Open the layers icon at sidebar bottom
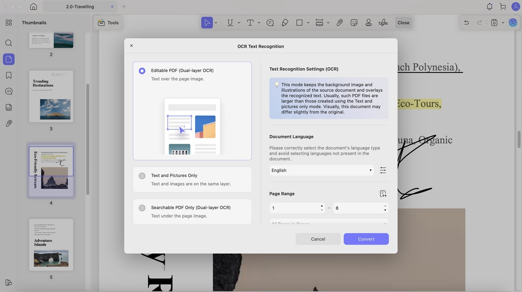Image resolution: width=522 pixels, height=292 pixels. [9, 282]
